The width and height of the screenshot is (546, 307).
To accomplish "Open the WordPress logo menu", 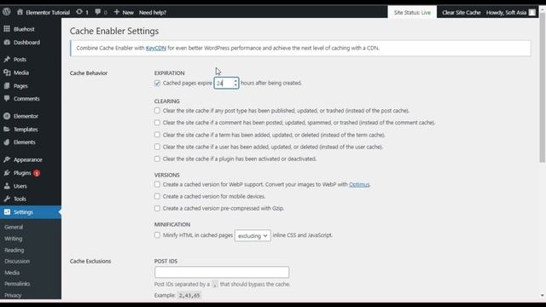I will coord(7,12).
